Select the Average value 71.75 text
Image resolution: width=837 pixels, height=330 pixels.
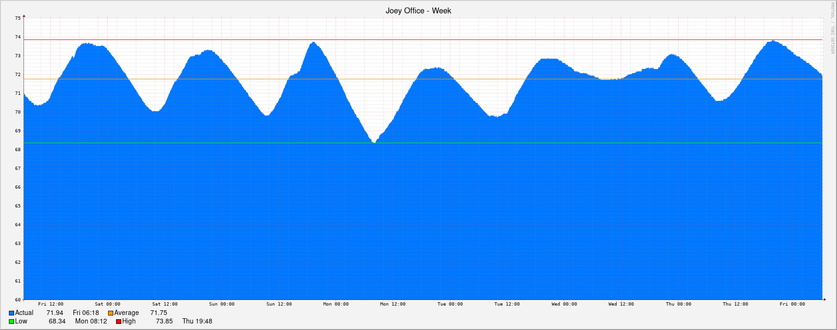tap(159, 313)
